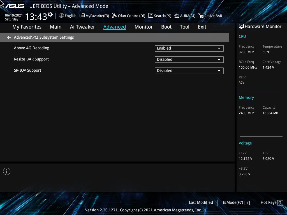This screenshot has width=287, height=215.
Task: Switch to the Monitor tab
Action: coord(143,27)
